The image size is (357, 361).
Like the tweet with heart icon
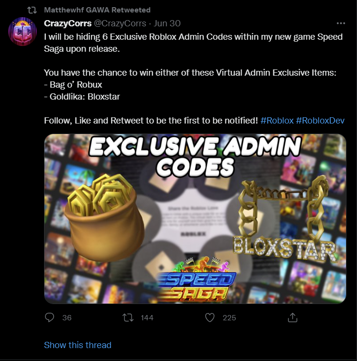(210, 318)
